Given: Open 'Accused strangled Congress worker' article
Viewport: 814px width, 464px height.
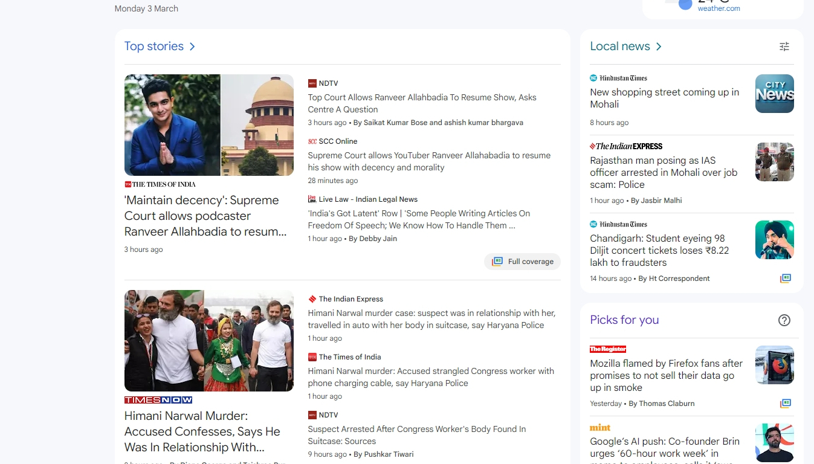Looking at the screenshot, I should [431, 377].
